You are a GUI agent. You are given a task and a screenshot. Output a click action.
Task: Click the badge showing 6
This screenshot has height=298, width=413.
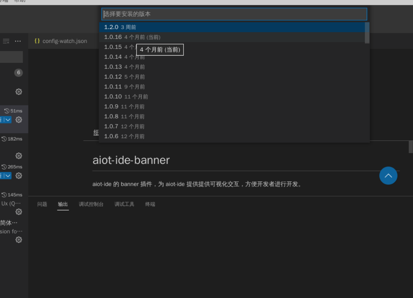pos(18,73)
